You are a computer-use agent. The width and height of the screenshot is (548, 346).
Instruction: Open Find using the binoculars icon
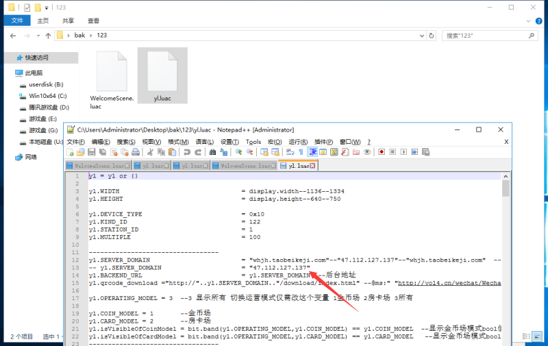tap(213, 152)
